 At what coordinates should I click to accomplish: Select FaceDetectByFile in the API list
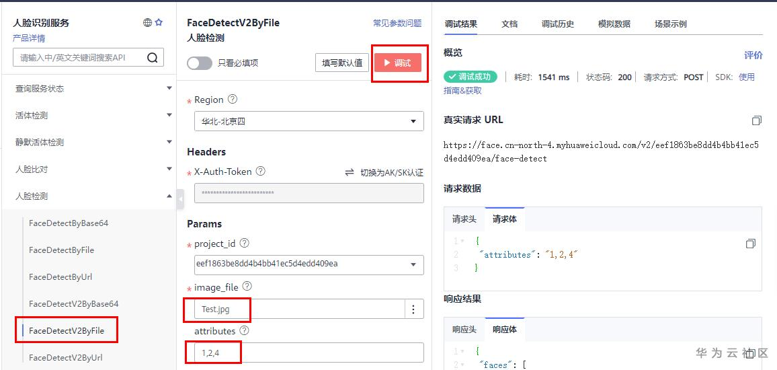click(61, 250)
